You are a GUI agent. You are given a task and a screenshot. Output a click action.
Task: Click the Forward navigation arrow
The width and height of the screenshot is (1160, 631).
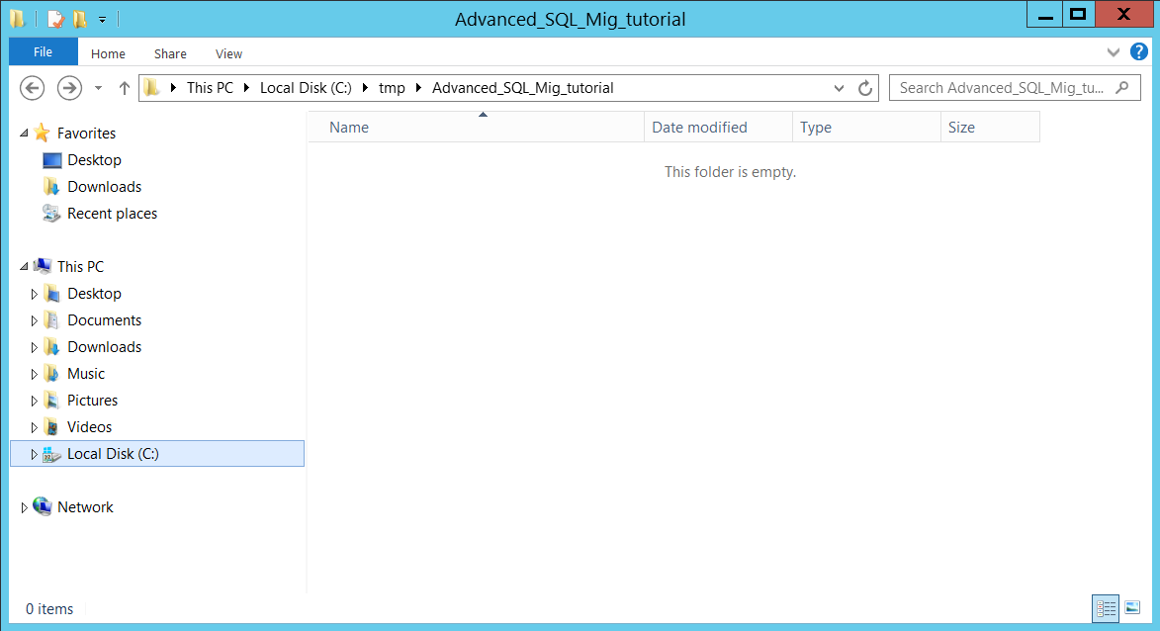(x=69, y=88)
